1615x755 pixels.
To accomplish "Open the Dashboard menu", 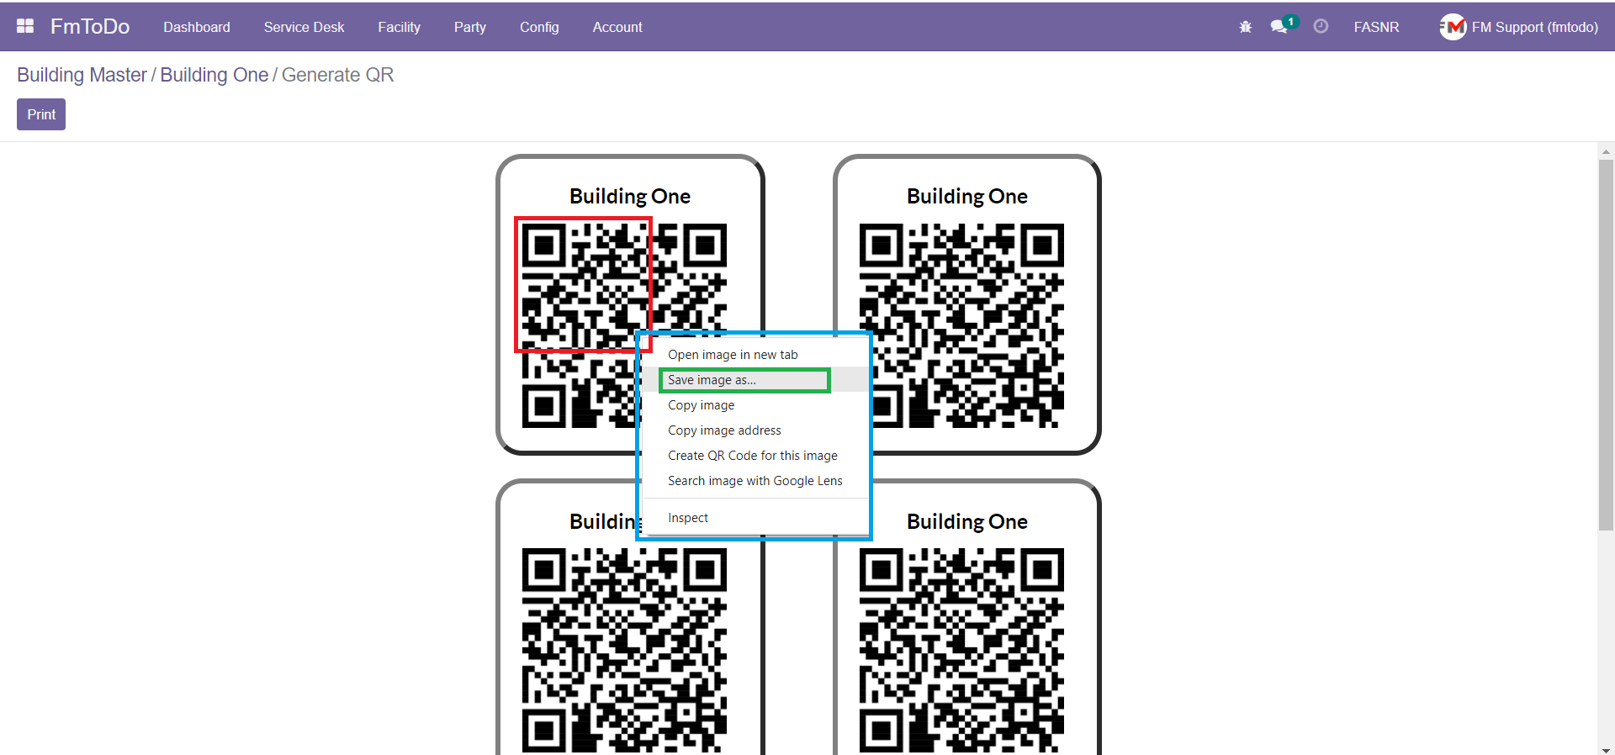I will (x=197, y=27).
